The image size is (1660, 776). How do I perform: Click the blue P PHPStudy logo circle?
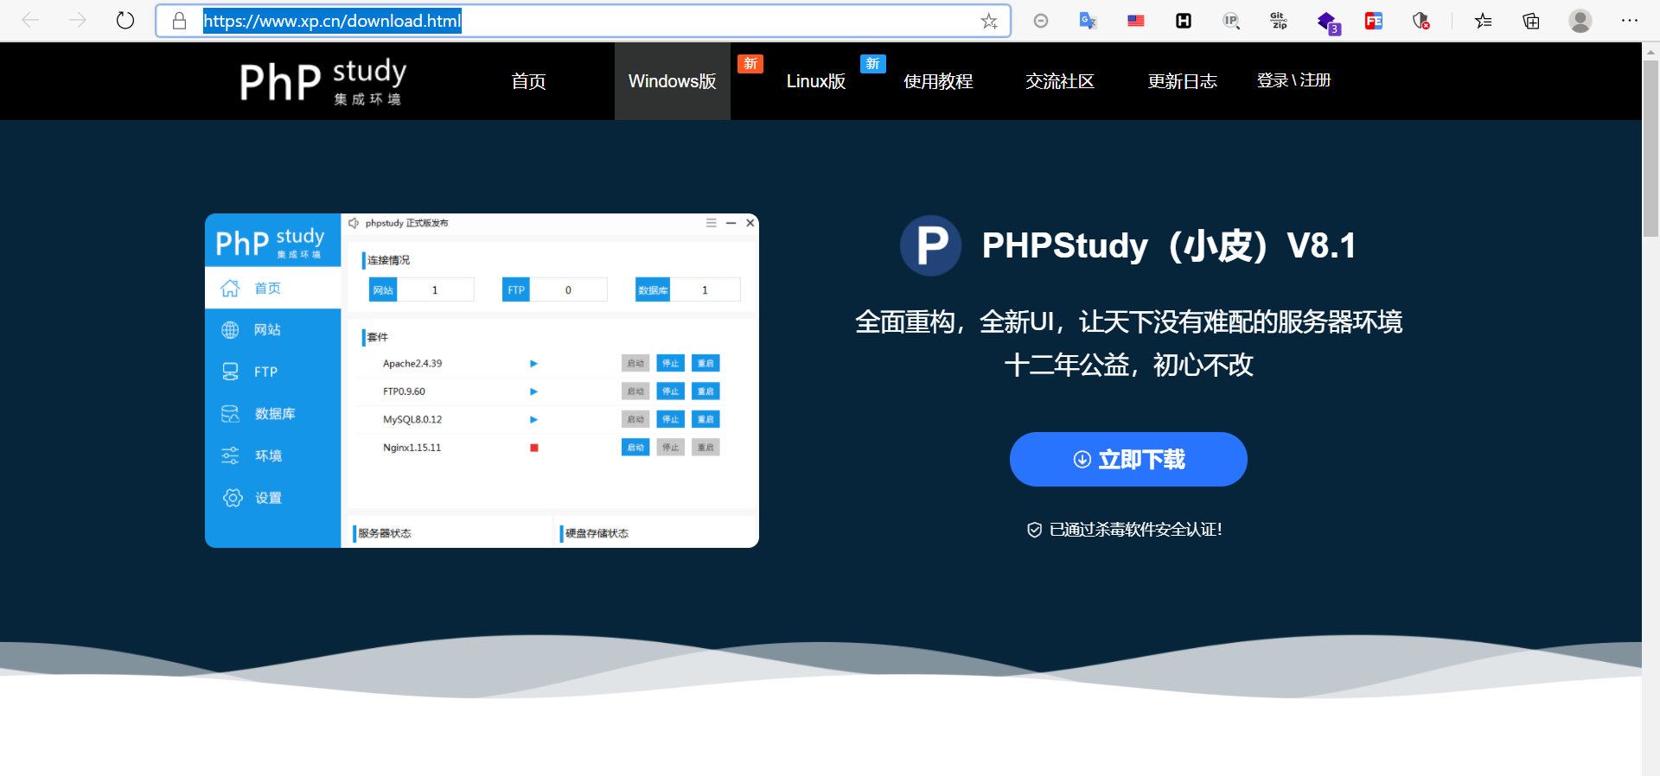click(x=930, y=245)
